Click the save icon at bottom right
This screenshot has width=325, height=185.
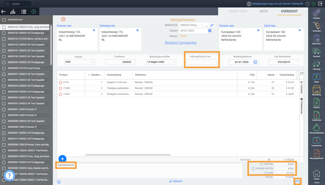click(x=298, y=182)
